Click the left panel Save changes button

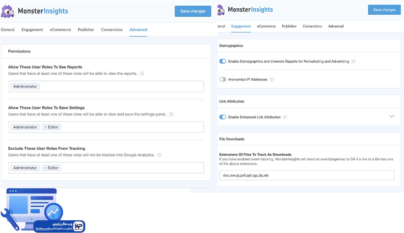(x=193, y=11)
